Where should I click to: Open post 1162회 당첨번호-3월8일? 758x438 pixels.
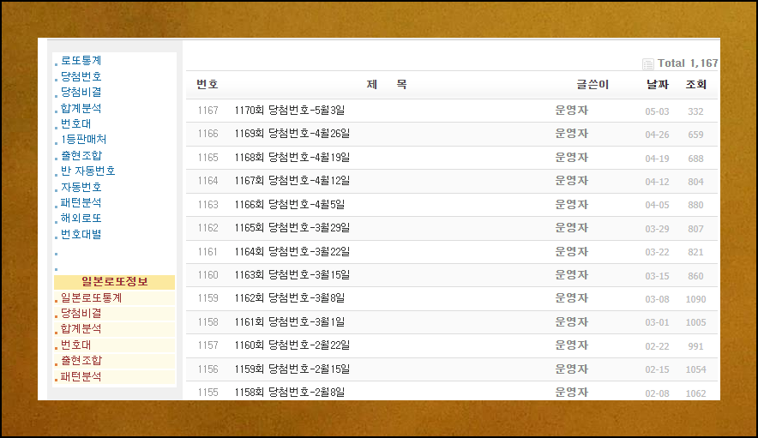[290, 297]
